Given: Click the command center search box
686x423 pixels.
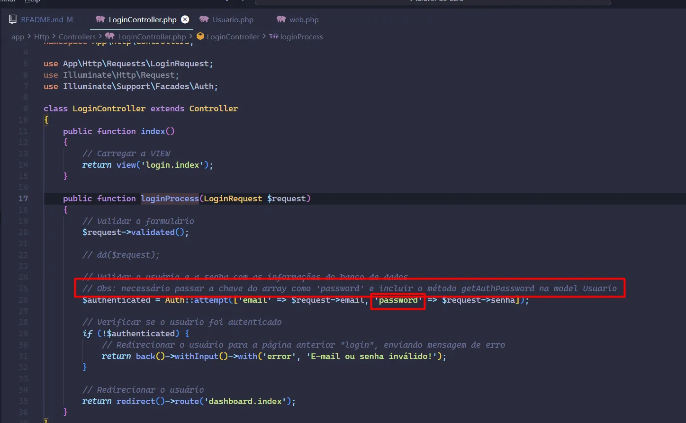Looking at the screenshot, I should click(432, 1).
